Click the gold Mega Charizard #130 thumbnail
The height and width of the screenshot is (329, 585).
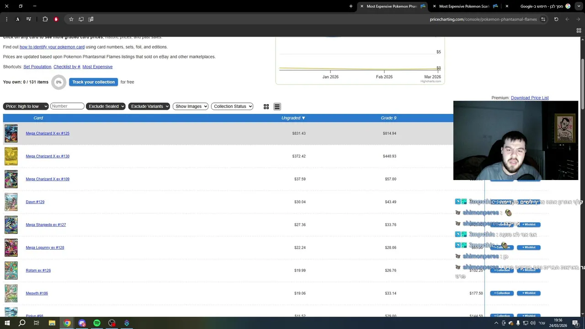pyautogui.click(x=11, y=156)
